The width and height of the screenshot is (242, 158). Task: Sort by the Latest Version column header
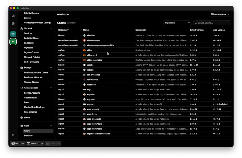click(x=197, y=30)
